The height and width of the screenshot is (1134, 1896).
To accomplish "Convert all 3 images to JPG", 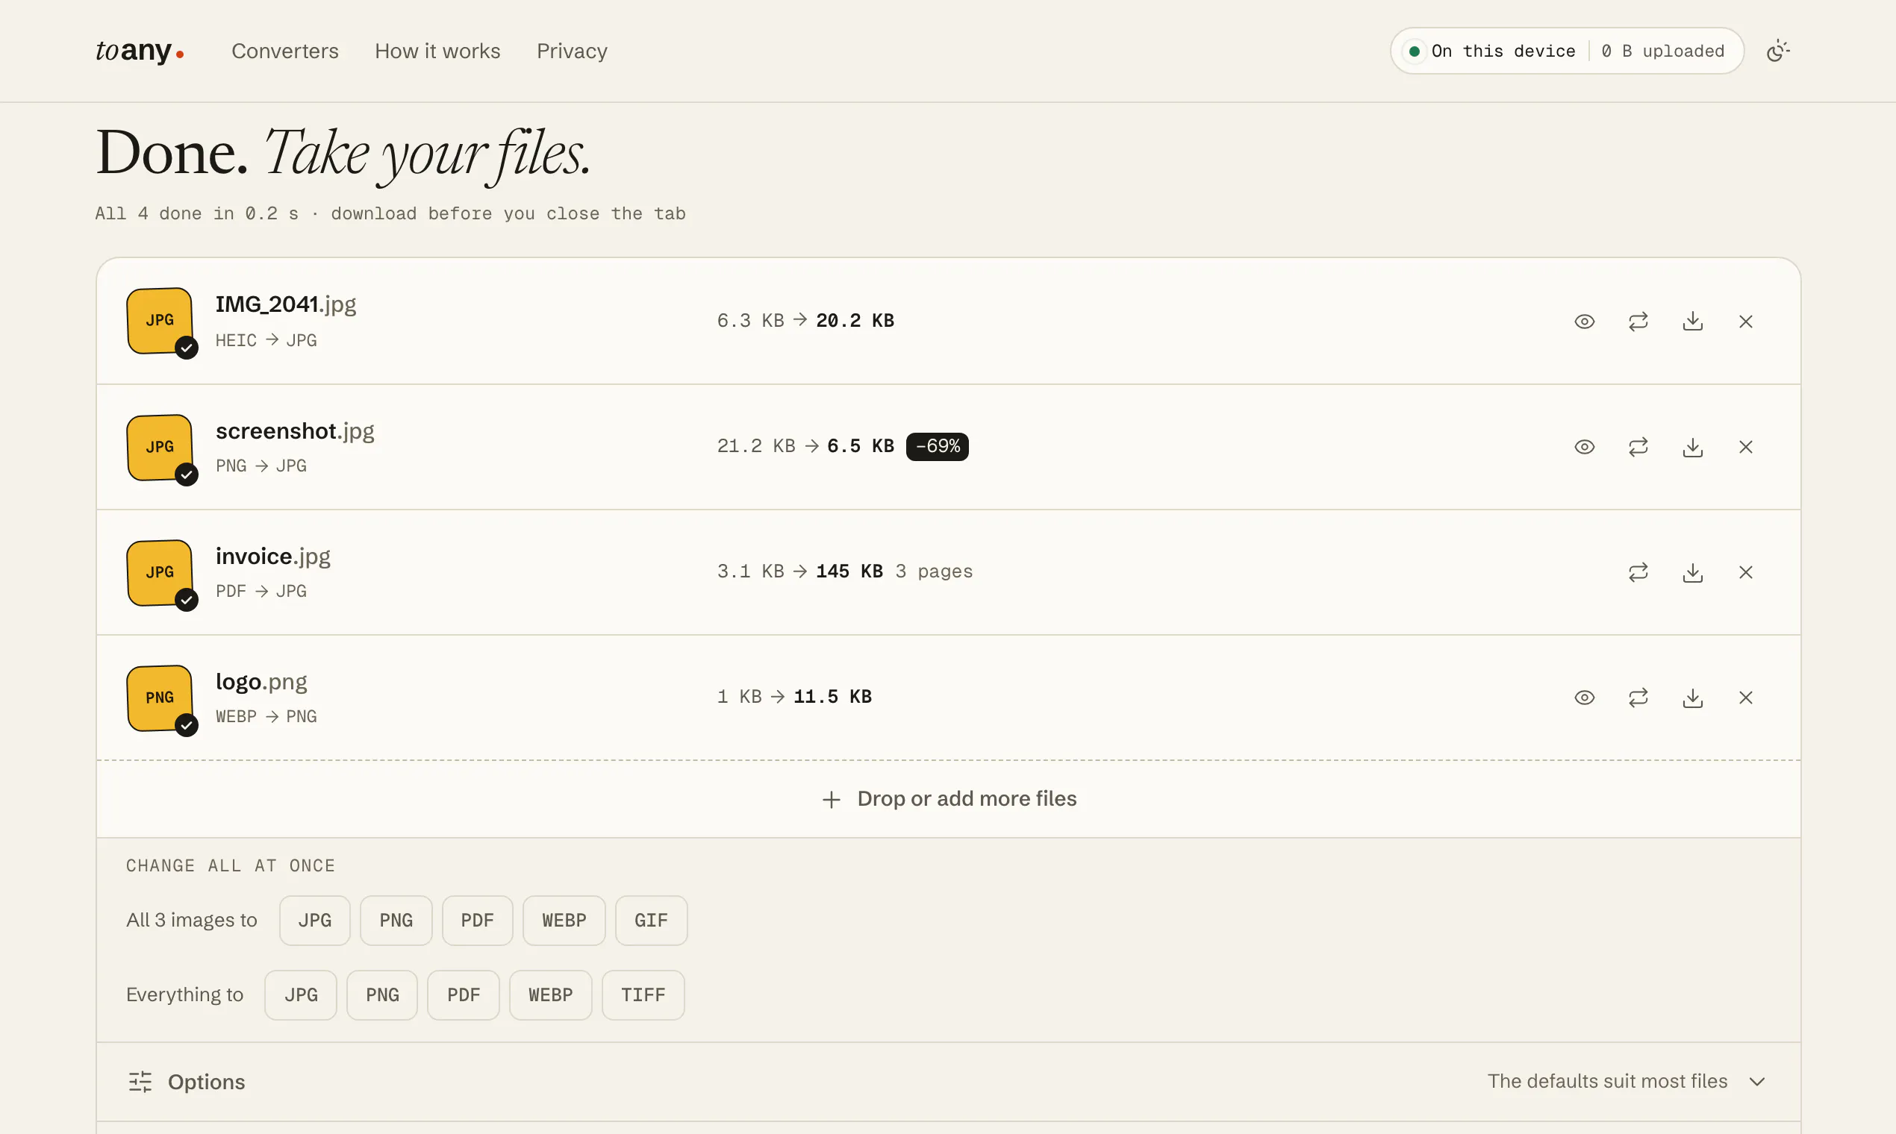I will [314, 921].
